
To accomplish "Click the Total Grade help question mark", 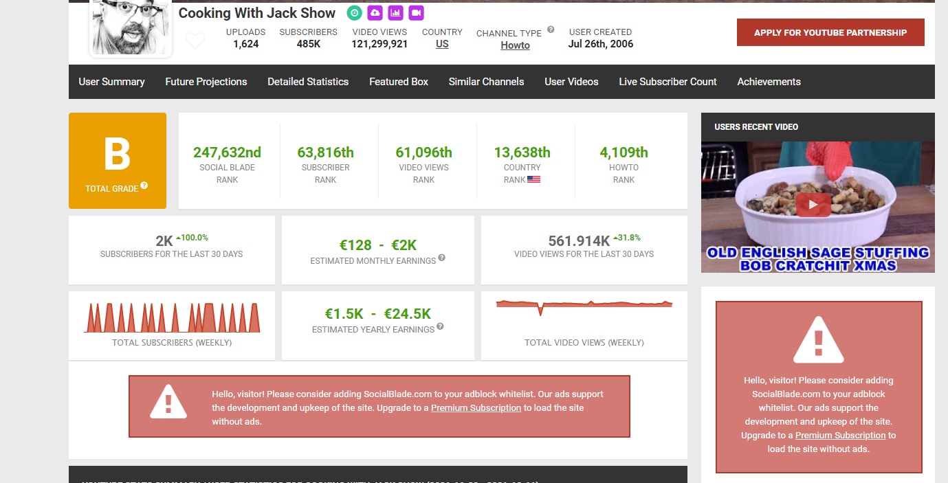I will (x=144, y=186).
